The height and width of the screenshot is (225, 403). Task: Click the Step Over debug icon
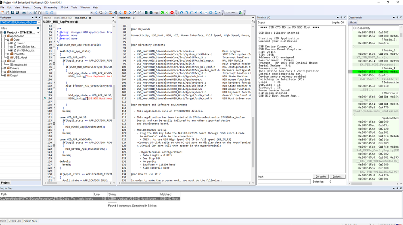182,12
